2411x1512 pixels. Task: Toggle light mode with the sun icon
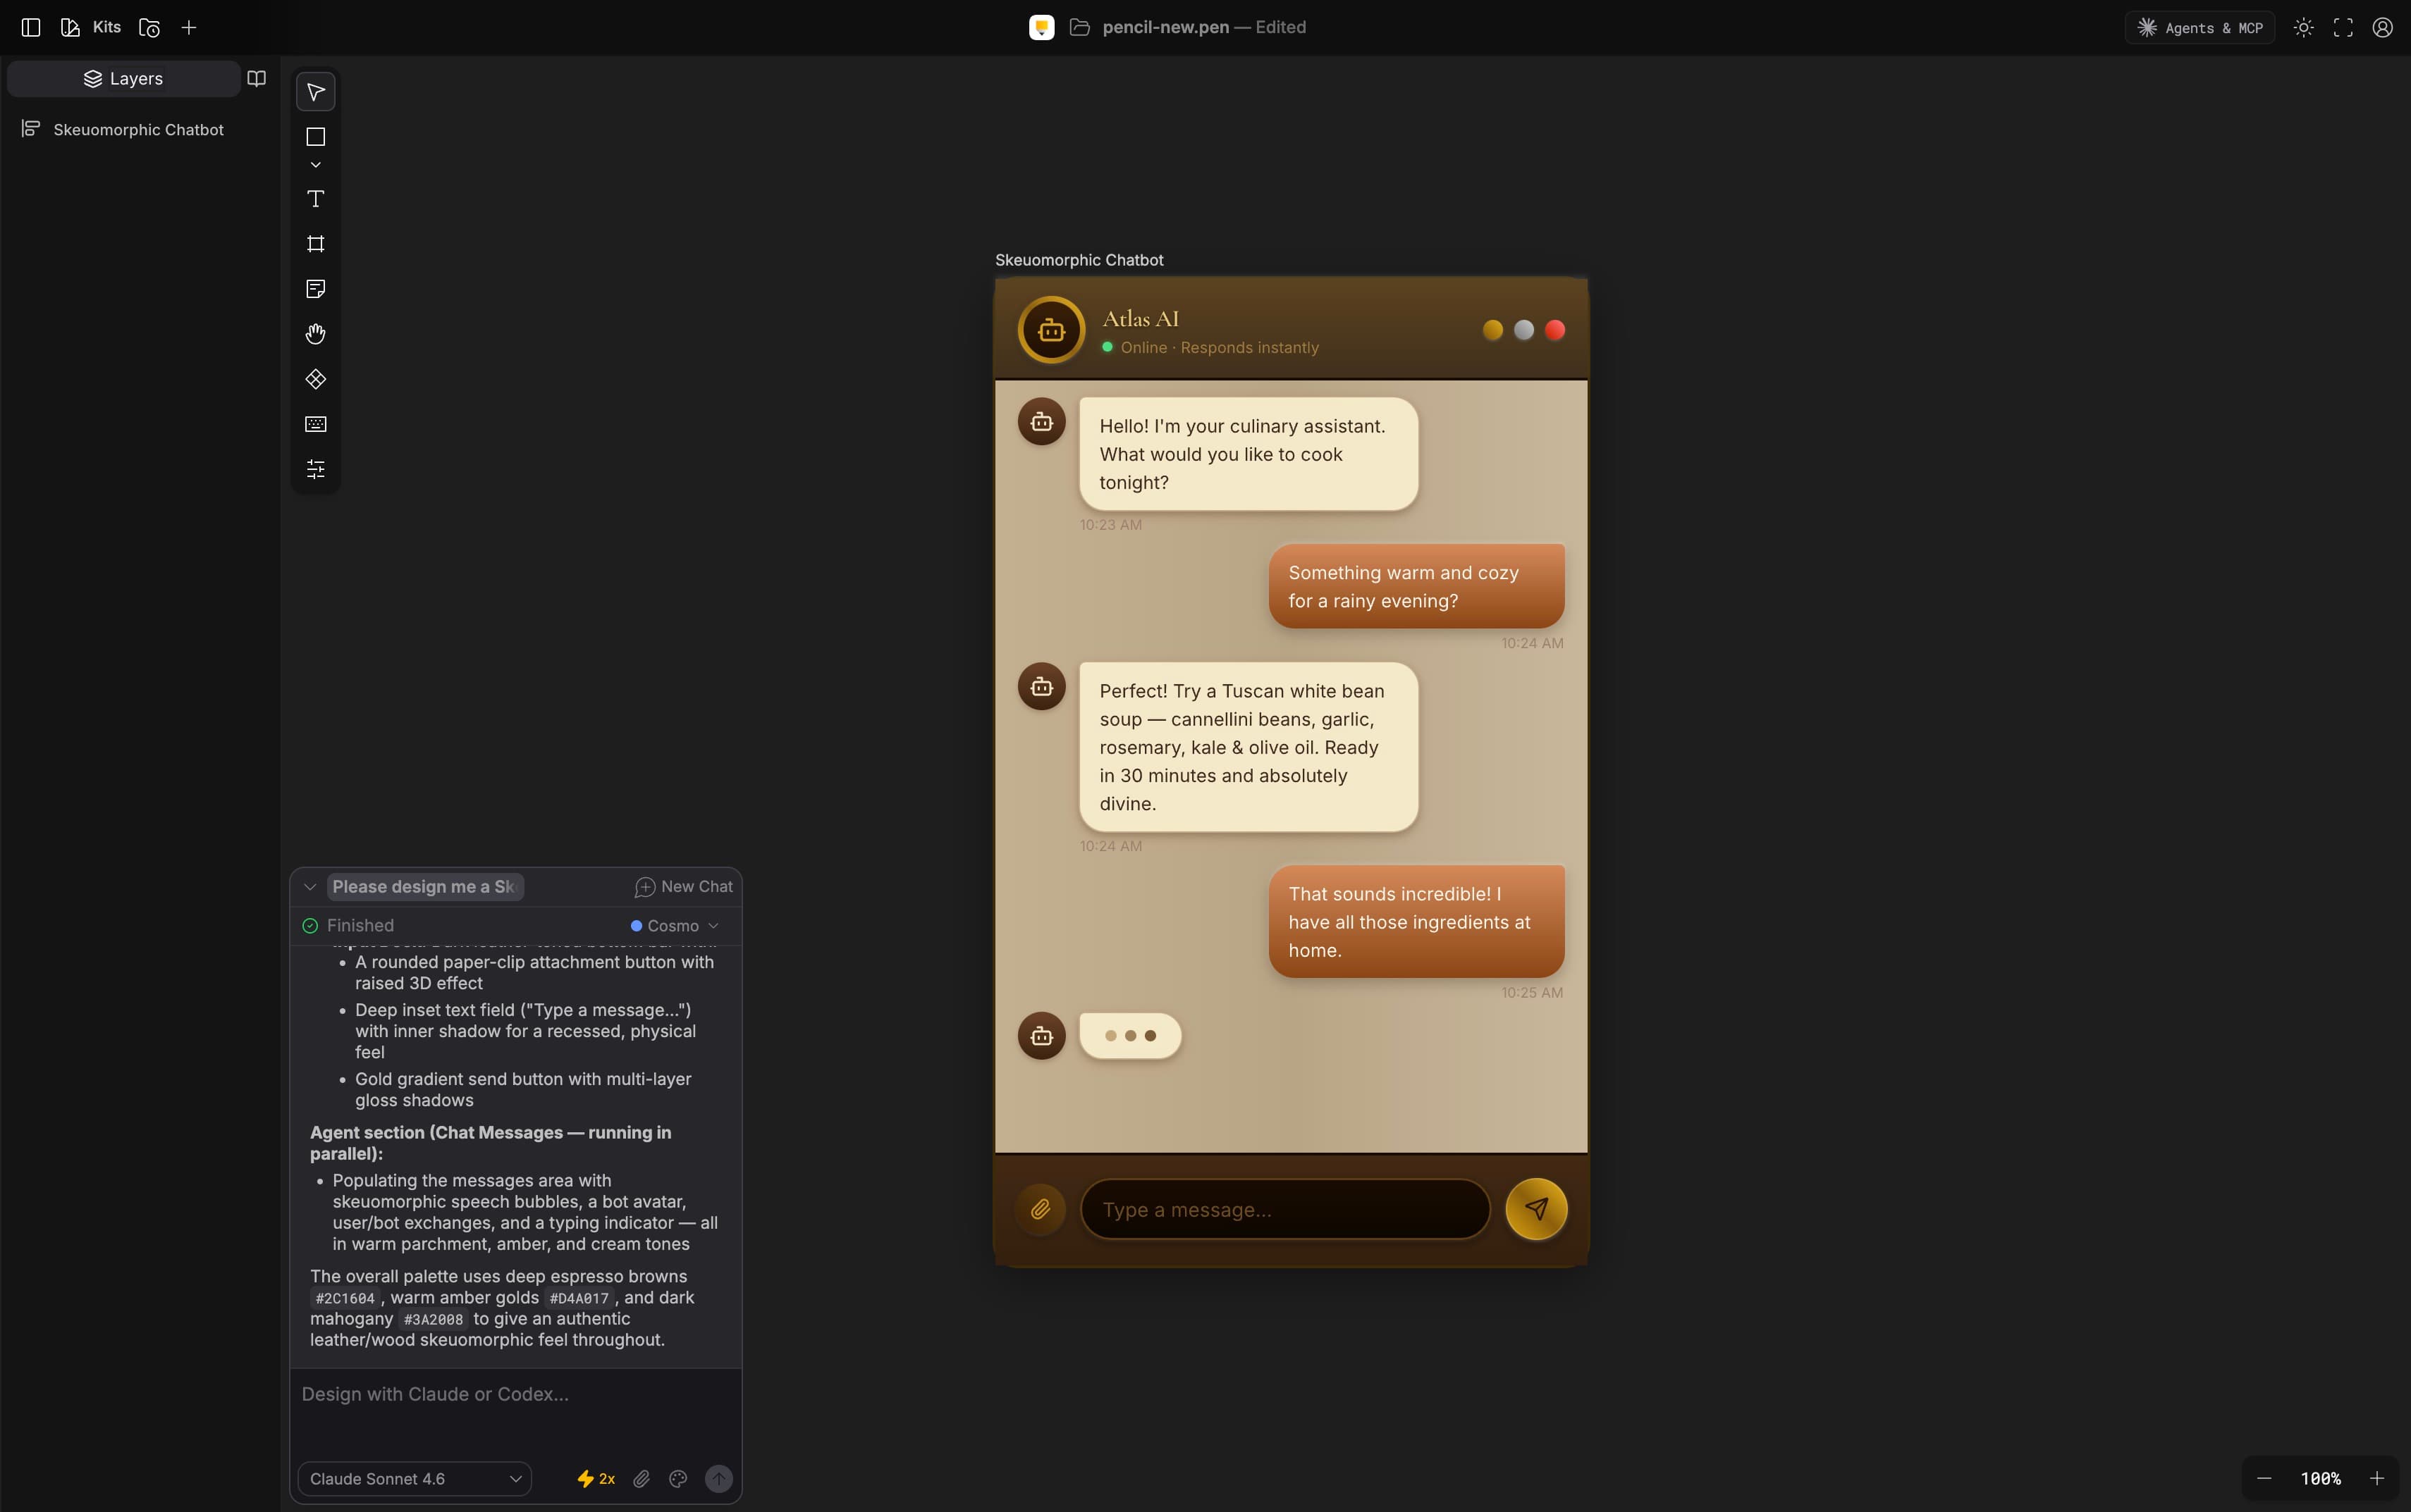coord(2303,27)
